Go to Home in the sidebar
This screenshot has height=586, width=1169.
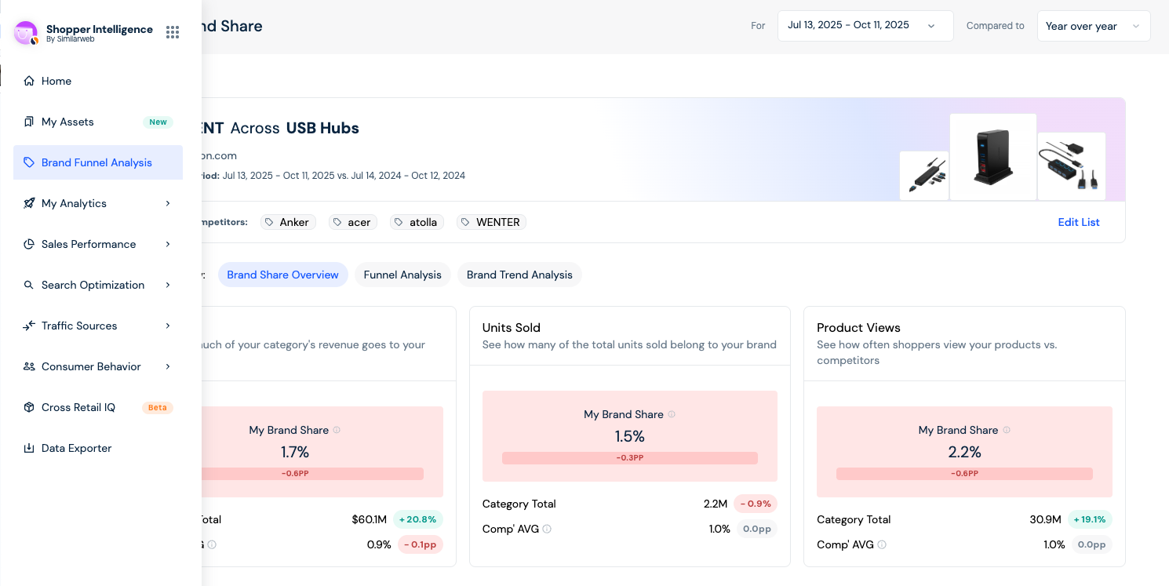point(98,81)
